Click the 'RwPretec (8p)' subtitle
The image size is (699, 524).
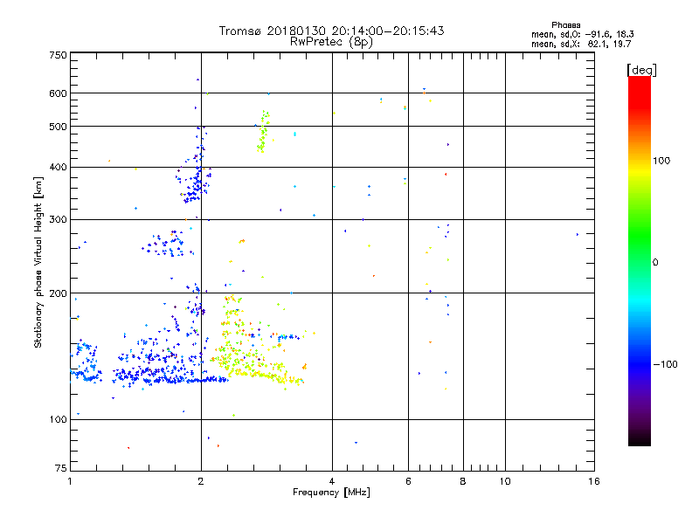tap(331, 42)
